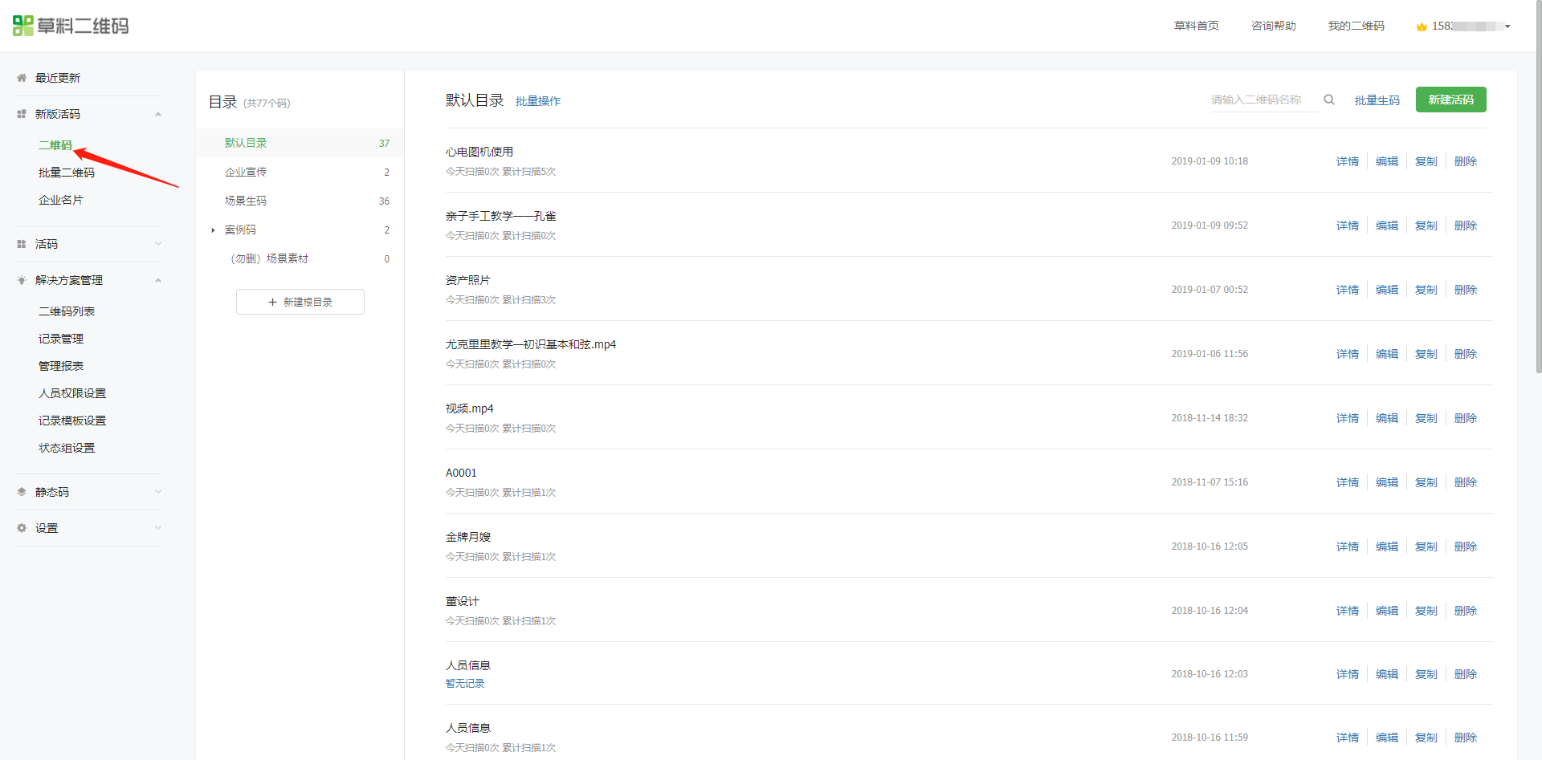
Task: Click the 解决方案管理 lightbulb icon
Action: pos(22,280)
